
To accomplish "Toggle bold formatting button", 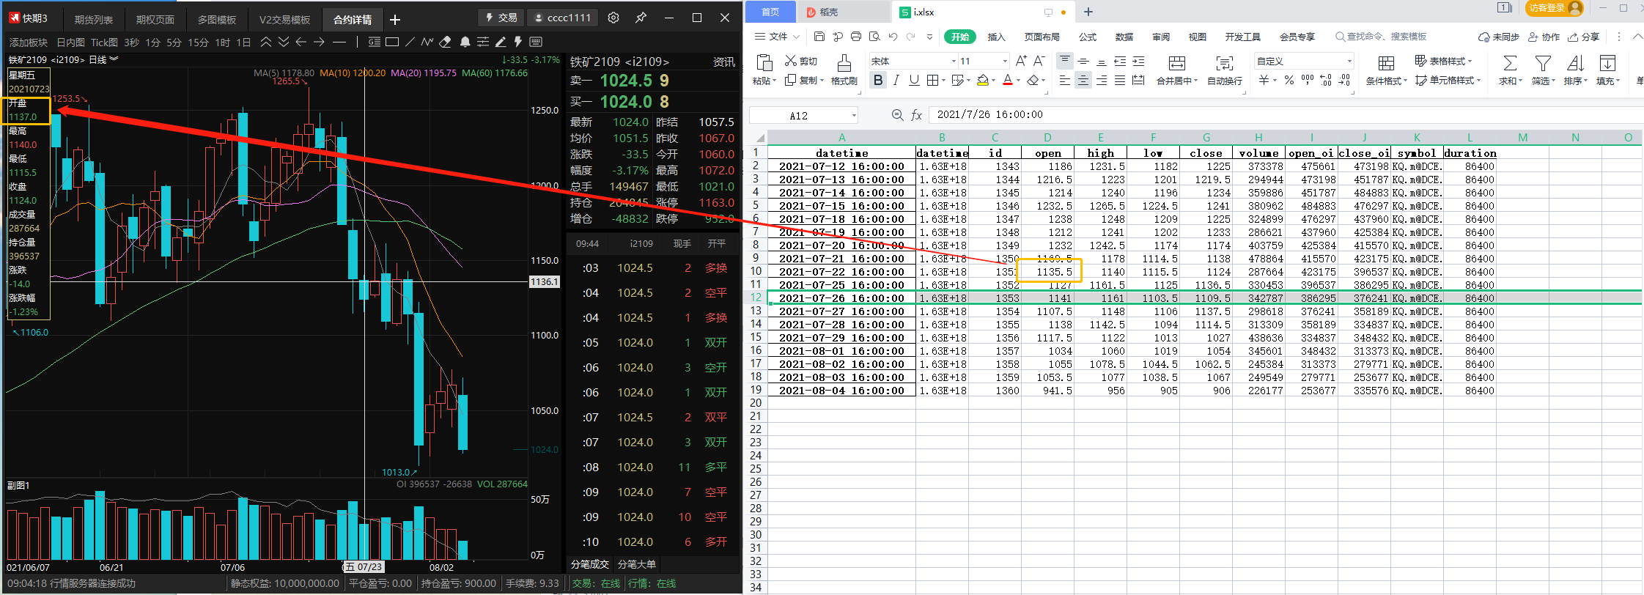I will (x=878, y=81).
